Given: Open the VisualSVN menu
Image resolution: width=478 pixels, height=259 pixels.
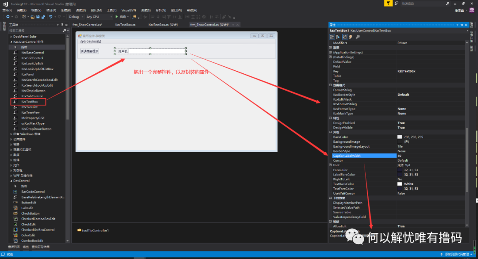Looking at the screenshot, I should tap(129, 10).
